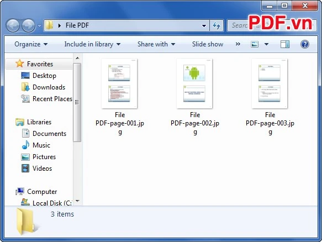Viewport: 322px width, 242px height.
Task: Click the navigation pane scrollbar thumb
Action: pyautogui.click(x=77, y=102)
